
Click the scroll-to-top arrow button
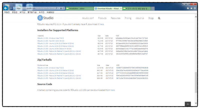coord(188,104)
